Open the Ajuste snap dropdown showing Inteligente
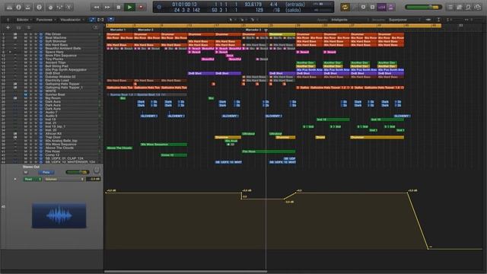 click(349, 20)
